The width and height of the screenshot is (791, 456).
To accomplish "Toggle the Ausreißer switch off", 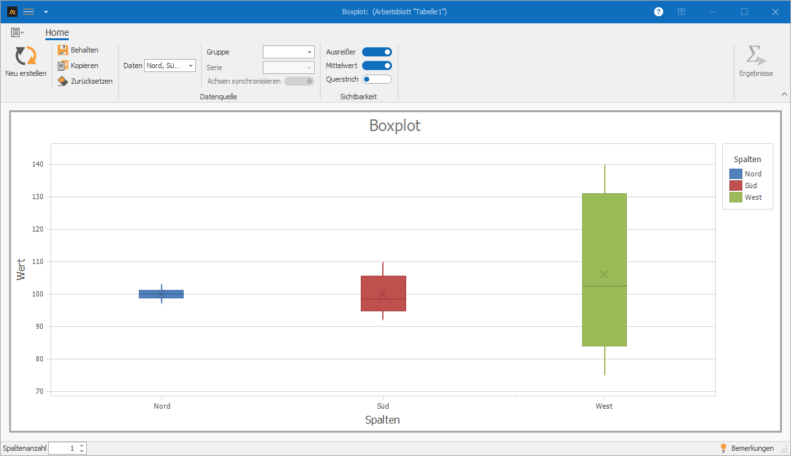I will point(377,52).
